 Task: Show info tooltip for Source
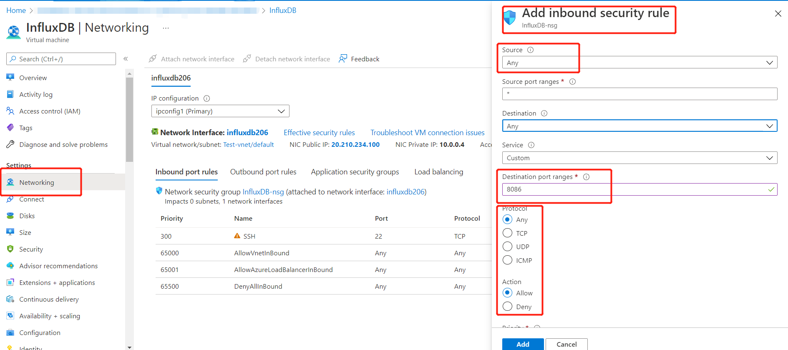(x=530, y=50)
